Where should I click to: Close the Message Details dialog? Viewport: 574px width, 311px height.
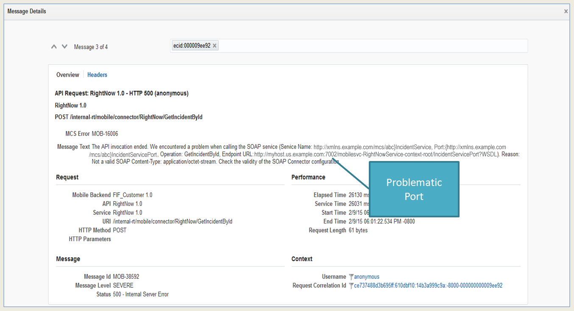566,11
